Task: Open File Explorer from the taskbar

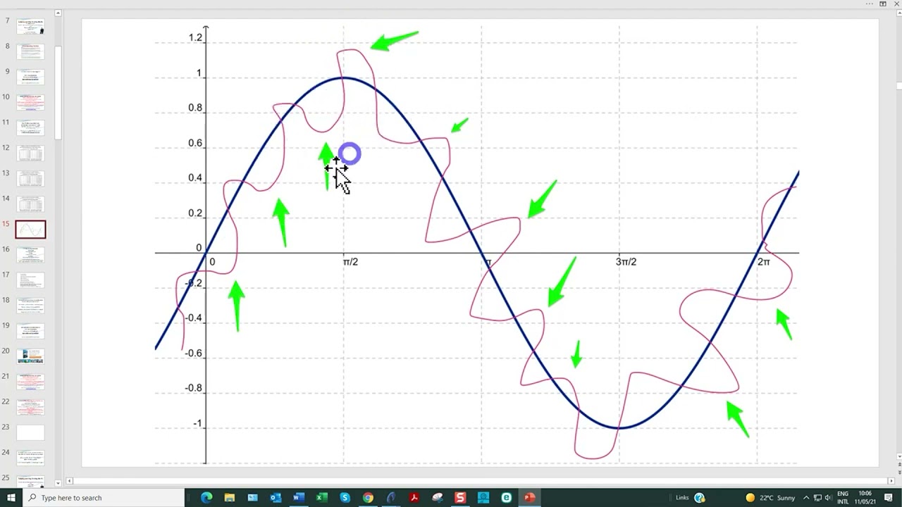Action: click(229, 498)
